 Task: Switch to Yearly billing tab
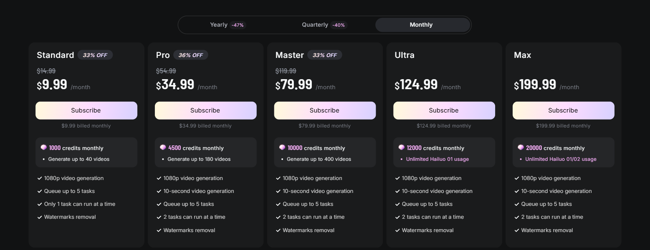pyautogui.click(x=228, y=25)
